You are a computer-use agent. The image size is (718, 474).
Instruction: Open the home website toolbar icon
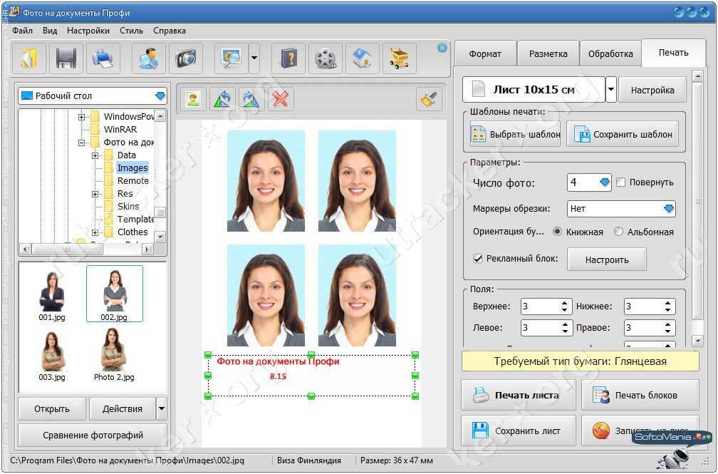click(x=362, y=58)
